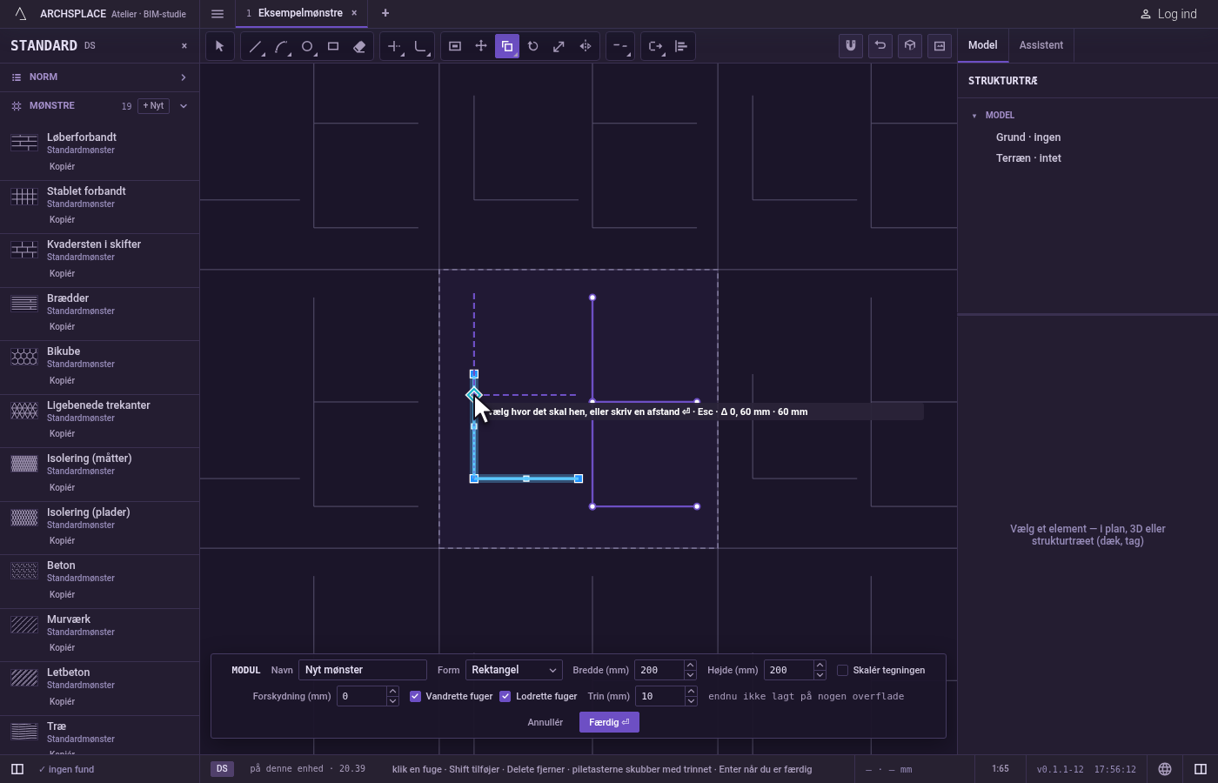This screenshot has width=1218, height=783.
Task: Select the Scale tool
Action: click(x=559, y=46)
